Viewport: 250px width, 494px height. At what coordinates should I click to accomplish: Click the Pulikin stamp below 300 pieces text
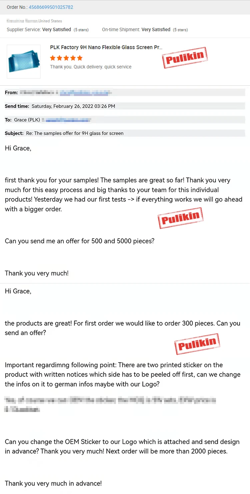tap(197, 344)
